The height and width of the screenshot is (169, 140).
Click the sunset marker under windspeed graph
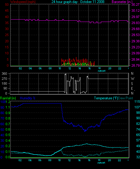(x=101, y=71)
